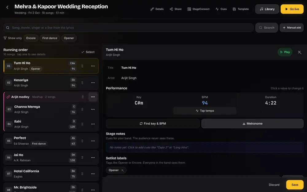Open more options for Ilahi
Screen dimensions: 307x192
click(93, 124)
